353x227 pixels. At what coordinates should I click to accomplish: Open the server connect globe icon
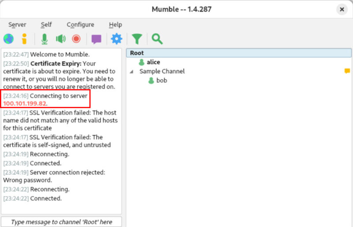[x=8, y=39]
